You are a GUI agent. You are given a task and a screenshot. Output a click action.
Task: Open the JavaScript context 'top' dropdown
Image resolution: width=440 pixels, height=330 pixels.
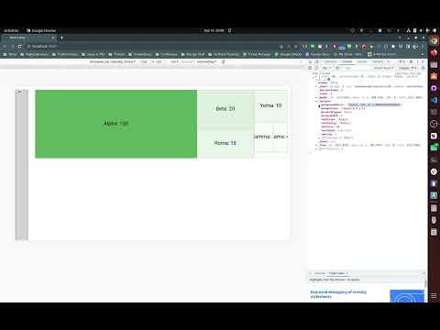[x=326, y=68]
